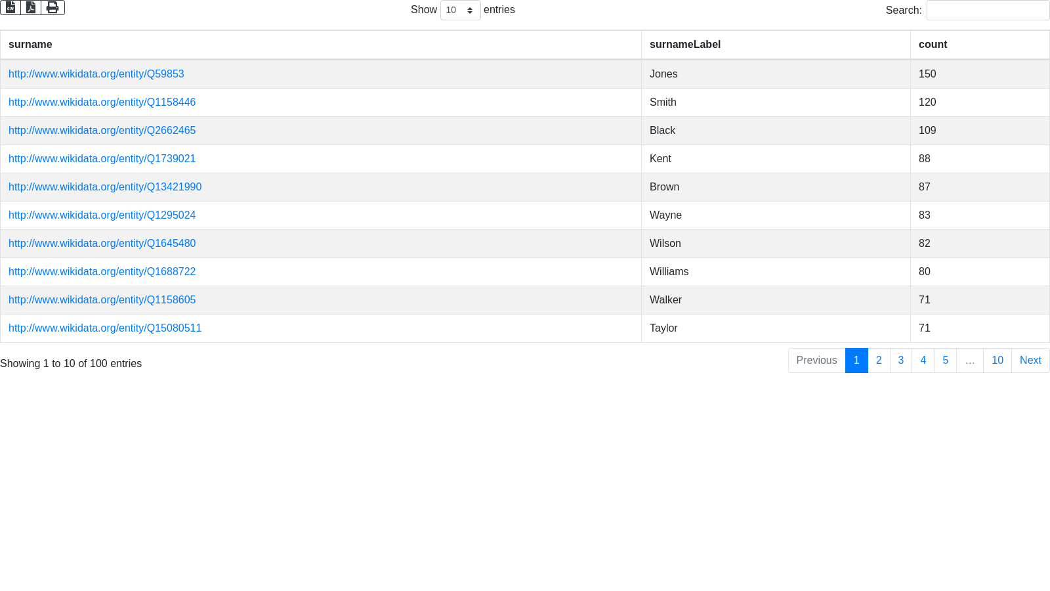The height and width of the screenshot is (591, 1050).
Task: Click the print icon button
Action: [x=52, y=7]
